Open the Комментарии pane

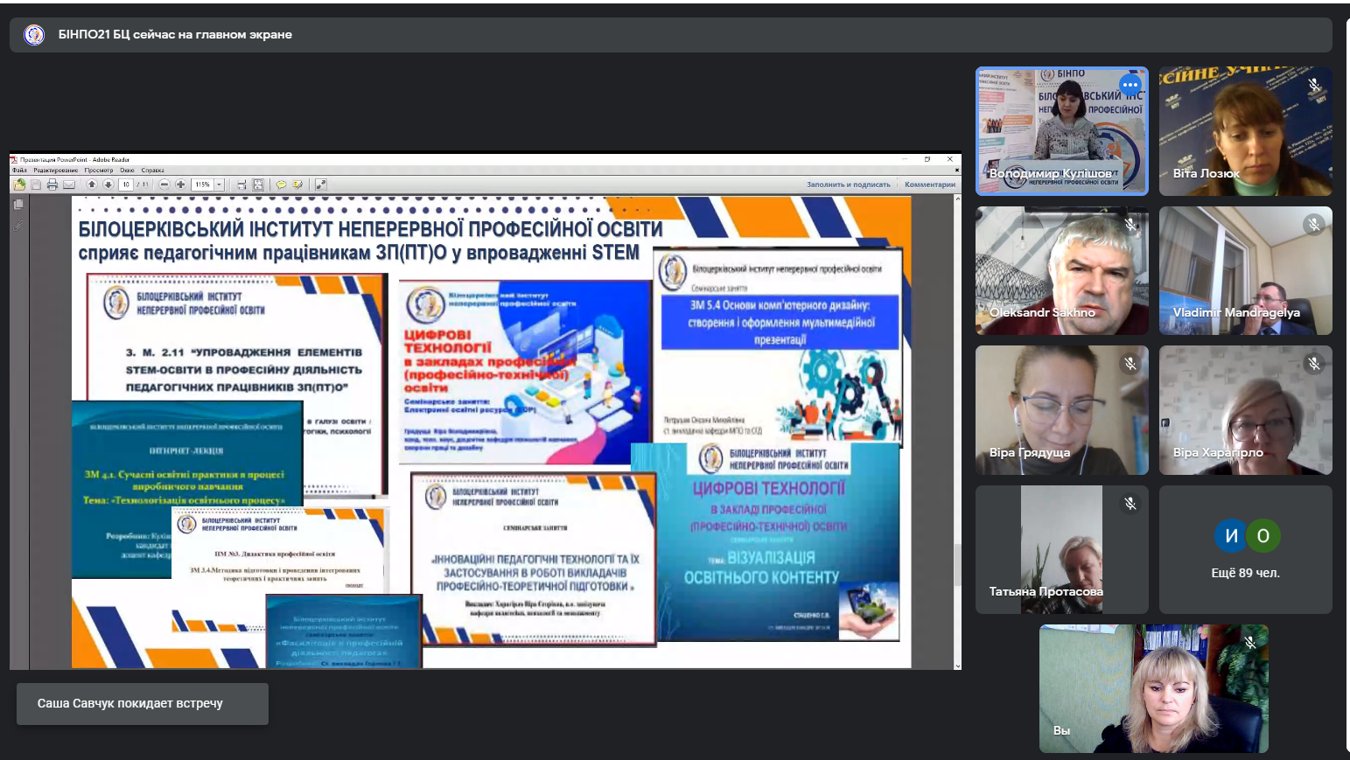pos(930,185)
